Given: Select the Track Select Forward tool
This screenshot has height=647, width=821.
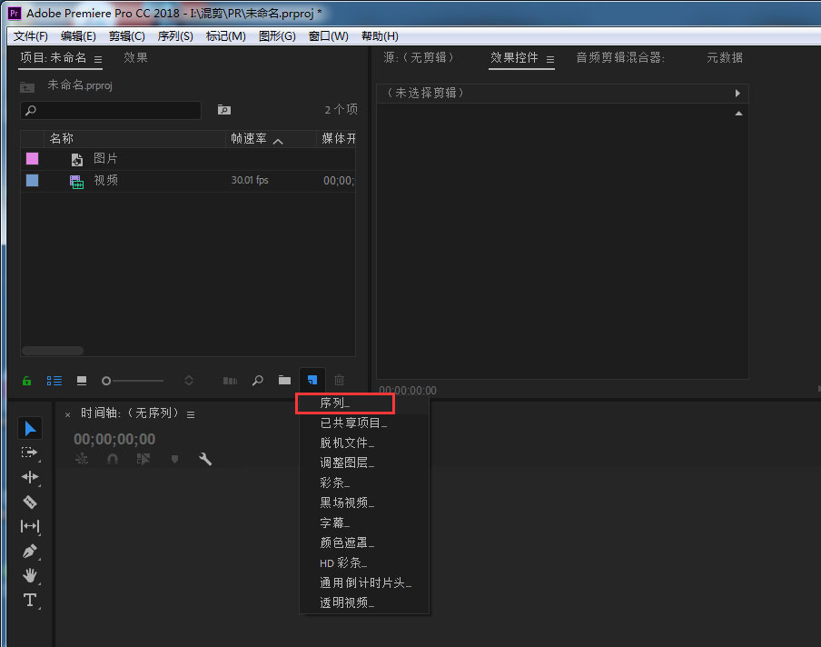Looking at the screenshot, I should pyautogui.click(x=30, y=453).
